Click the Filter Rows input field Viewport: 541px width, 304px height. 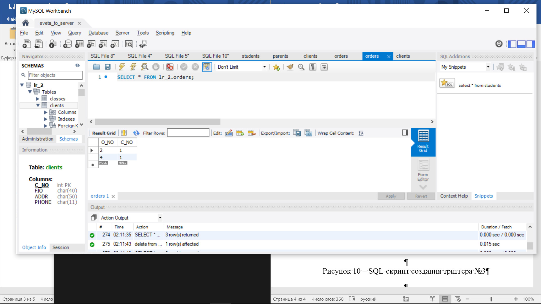pyautogui.click(x=188, y=133)
